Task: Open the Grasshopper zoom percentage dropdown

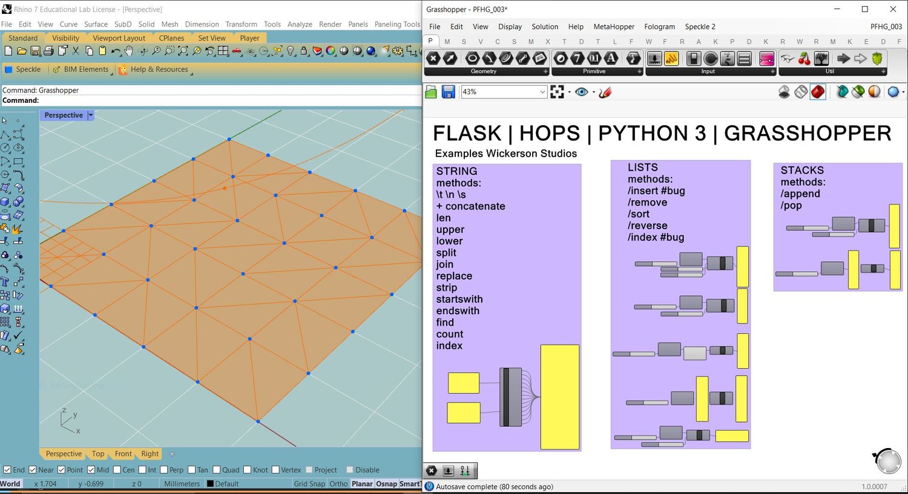Action: pyautogui.click(x=542, y=92)
